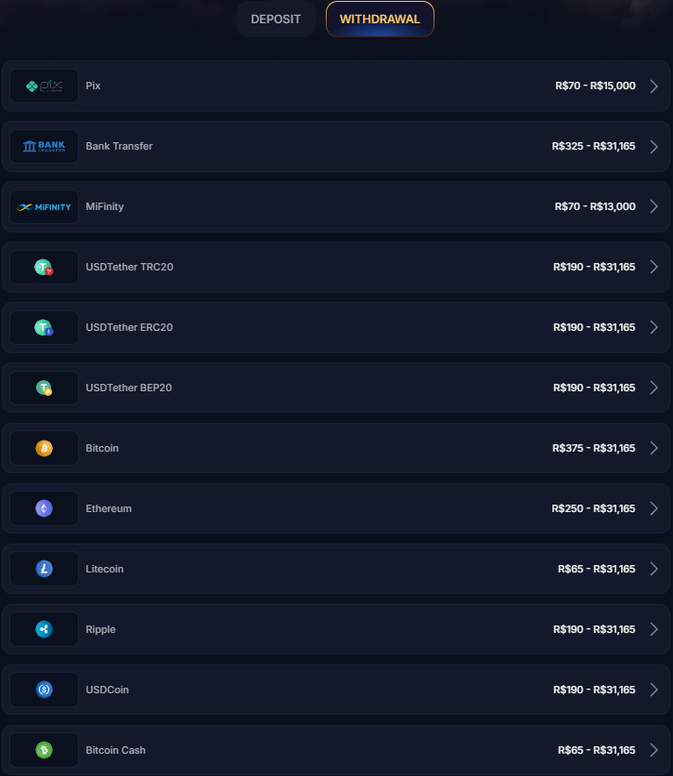
Task: Open the Bitcoin Cash chevron arrow
Action: pyautogui.click(x=654, y=751)
